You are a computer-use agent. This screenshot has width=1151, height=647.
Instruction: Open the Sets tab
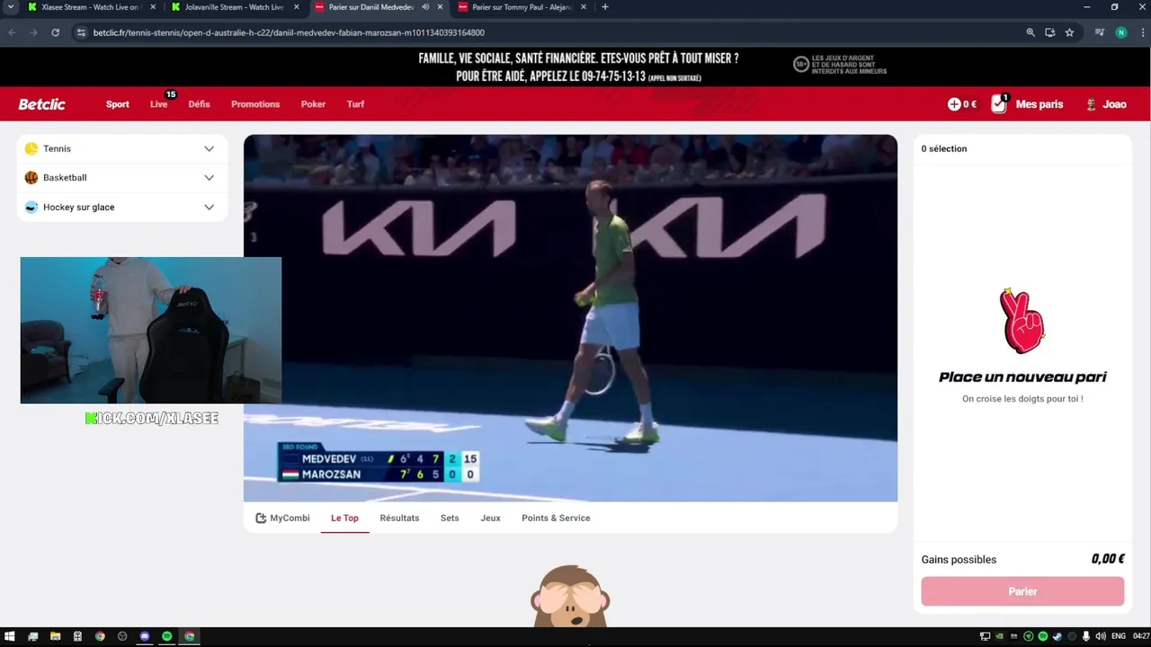click(450, 518)
